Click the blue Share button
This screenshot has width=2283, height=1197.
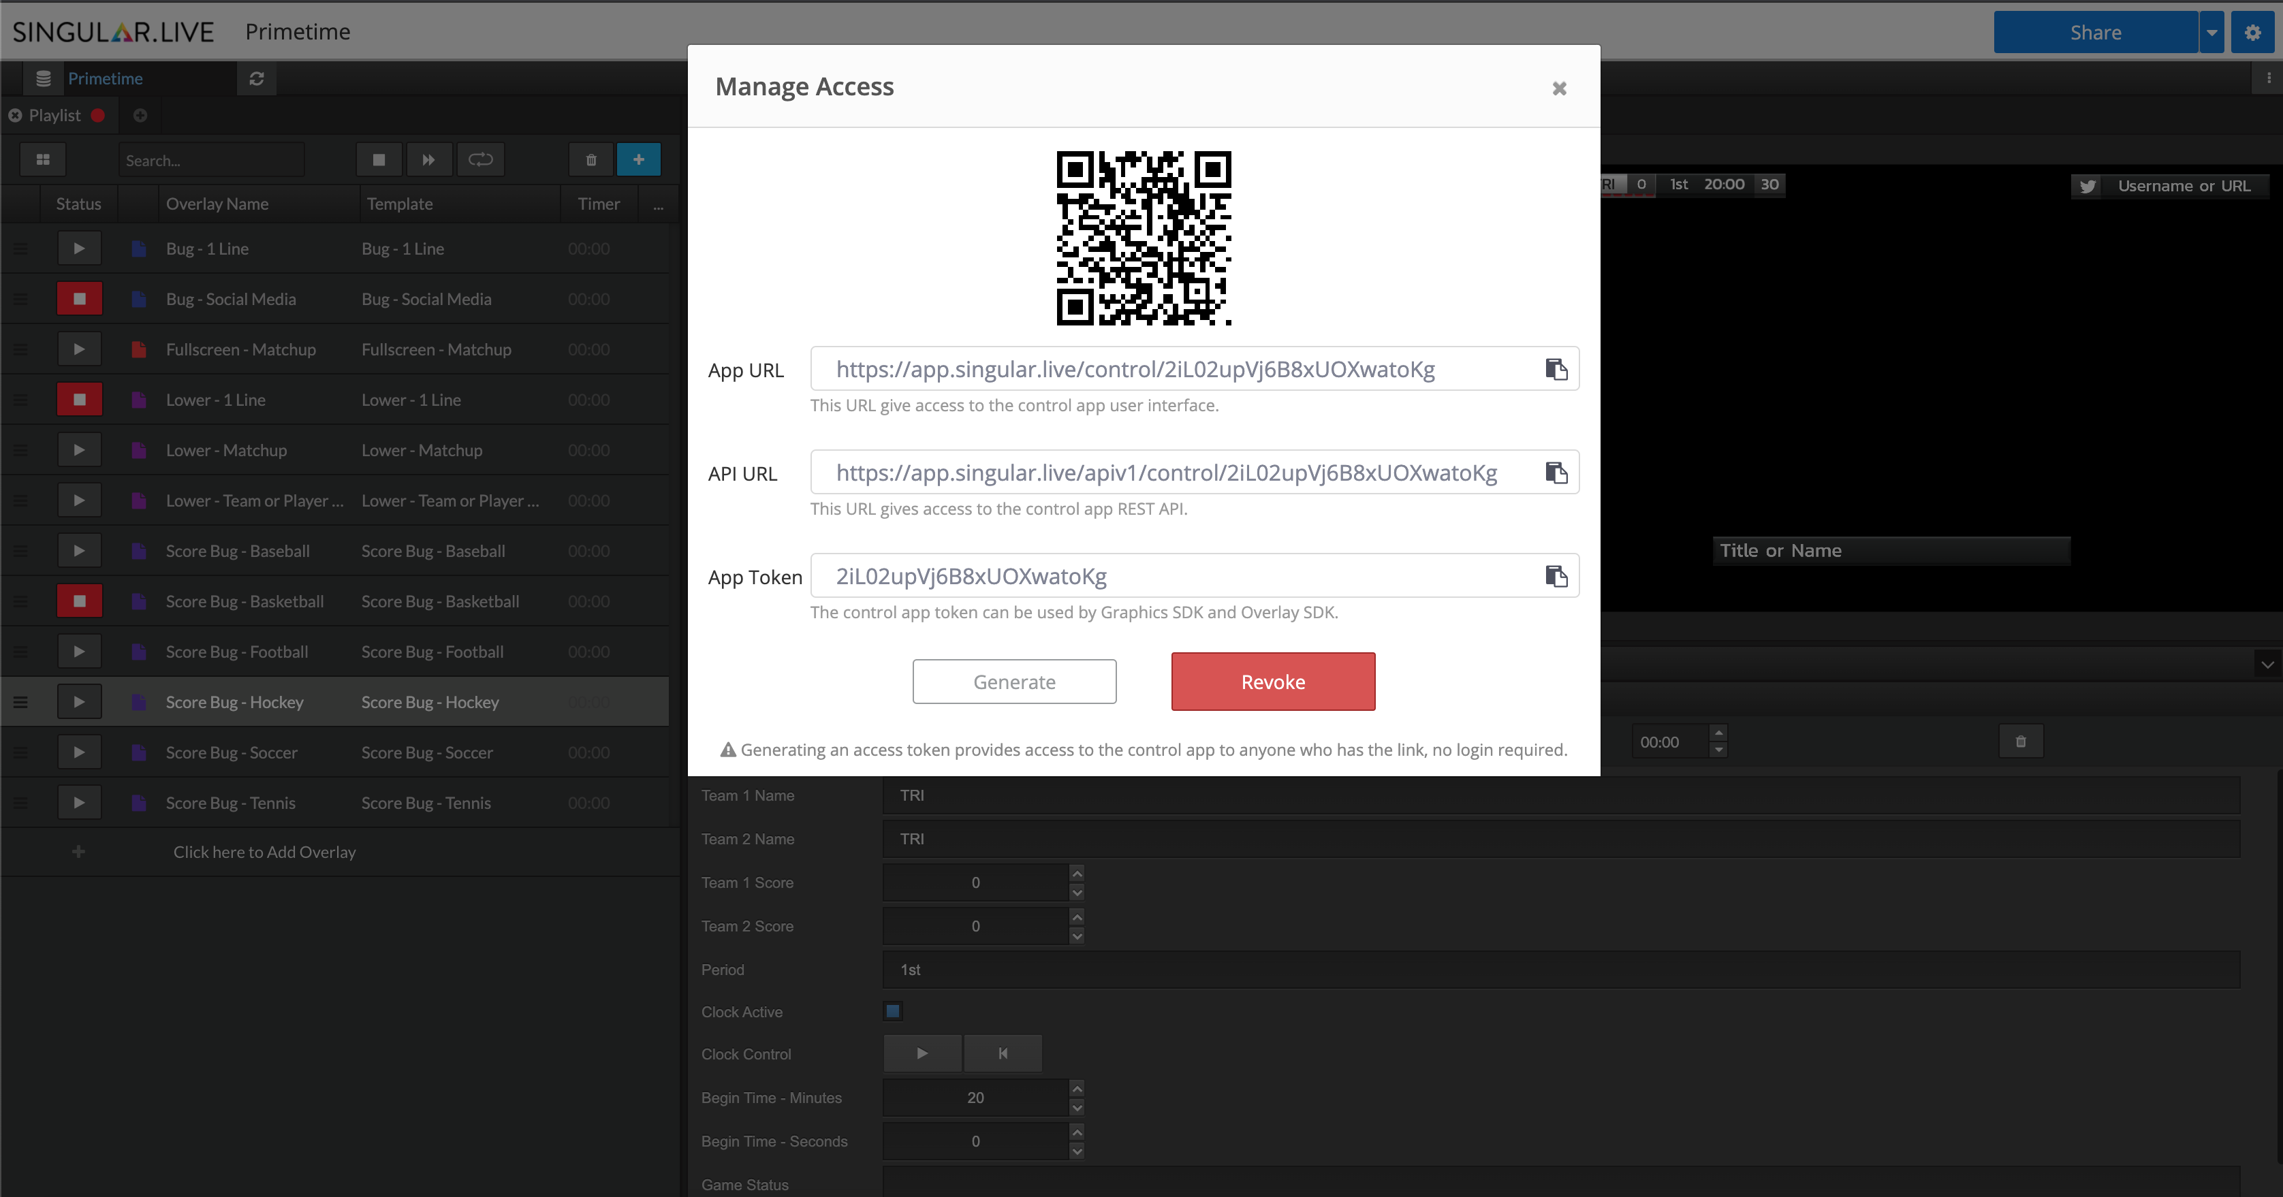[x=2095, y=33]
